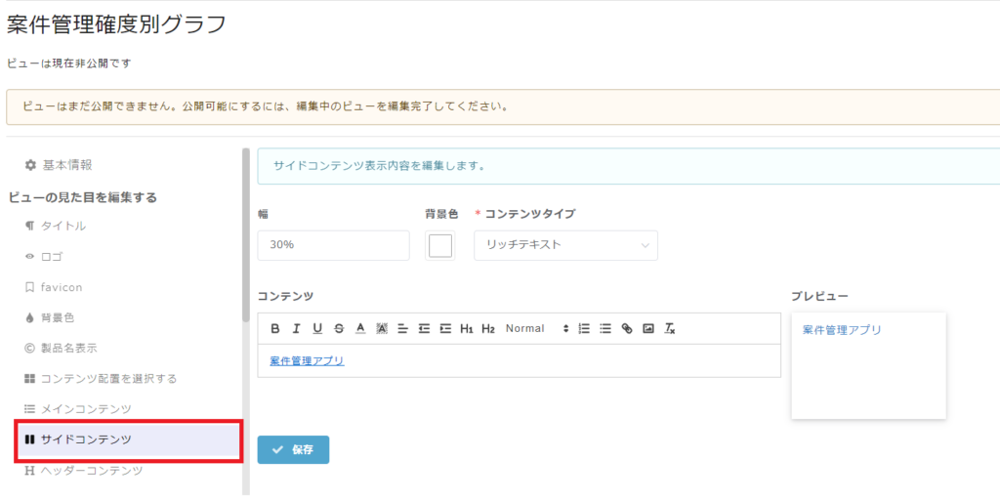Viewport: 1000px width, 502px height.
Task: Open the コンテンツタイプ dropdown
Action: coord(565,245)
